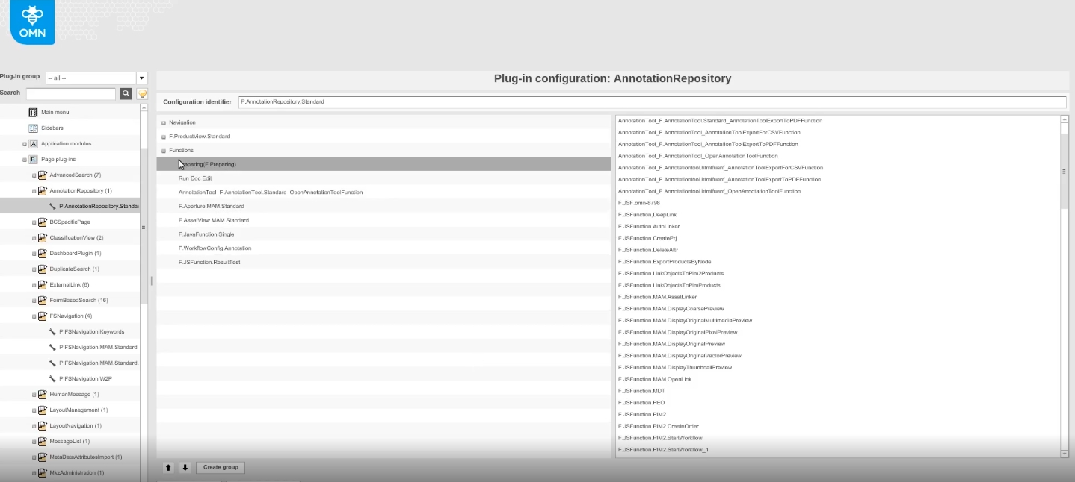Click the FSNavigation folder icon
Viewport: 1075px width, 482px height.
(x=43, y=316)
